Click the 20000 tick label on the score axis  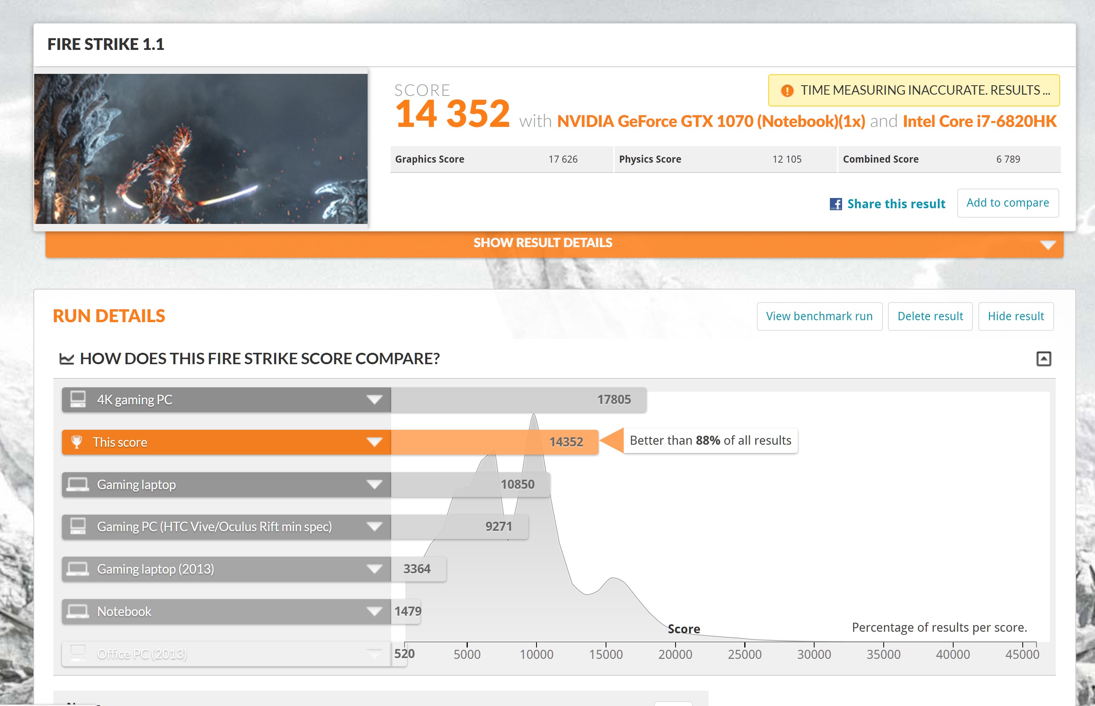[x=675, y=655]
